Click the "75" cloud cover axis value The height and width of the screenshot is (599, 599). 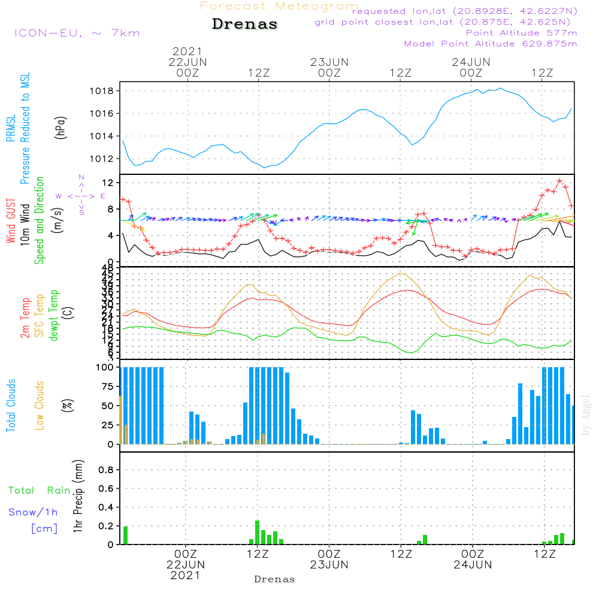[x=108, y=386]
